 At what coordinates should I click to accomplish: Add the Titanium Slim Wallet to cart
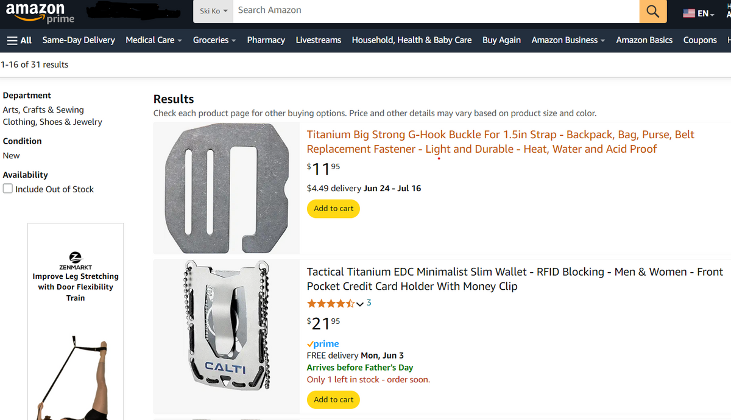click(x=333, y=400)
